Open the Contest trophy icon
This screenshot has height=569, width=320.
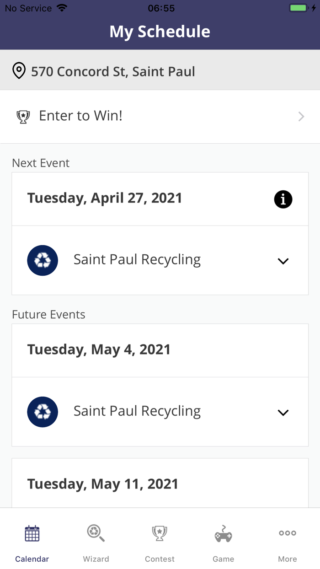160,533
